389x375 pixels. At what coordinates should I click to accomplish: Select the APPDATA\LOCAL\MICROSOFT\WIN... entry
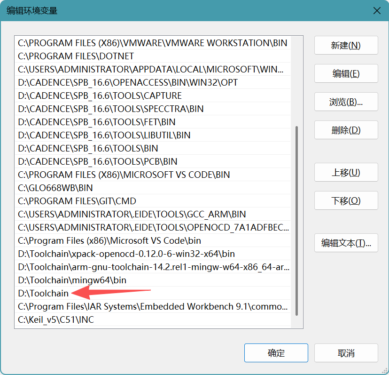[x=153, y=69]
